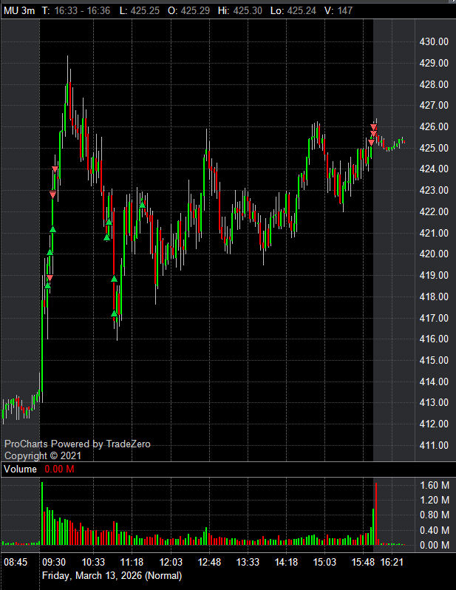
Task: Select the 10:33 time axis label
Action: [x=93, y=562]
